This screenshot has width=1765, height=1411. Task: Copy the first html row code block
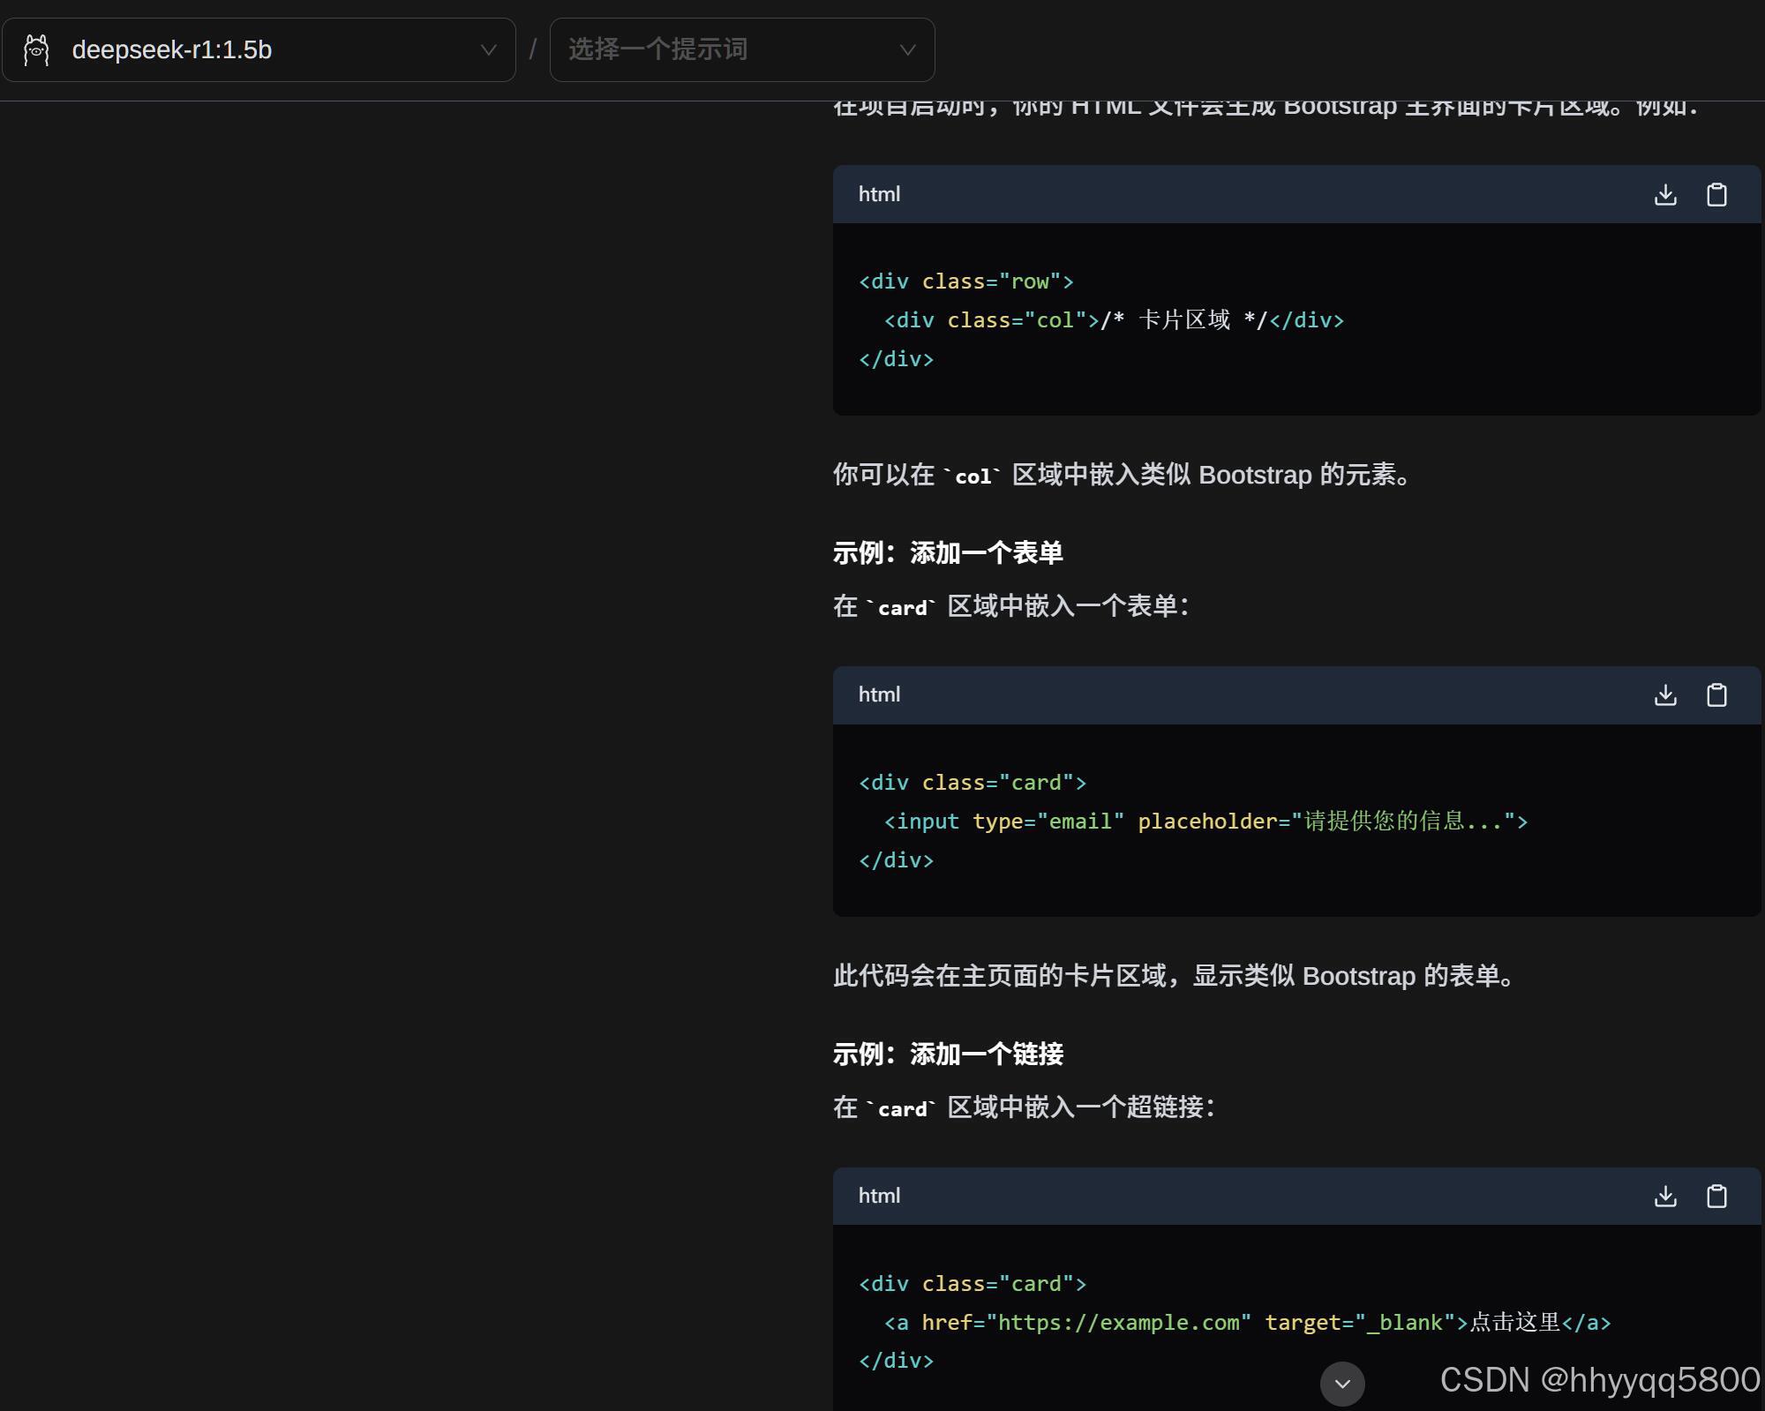1716,194
